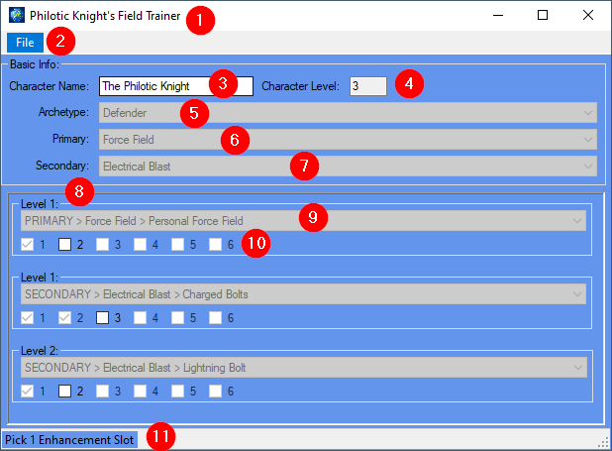Click the resize grip in status bar corner
This screenshot has width=612, height=451.
[x=603, y=442]
